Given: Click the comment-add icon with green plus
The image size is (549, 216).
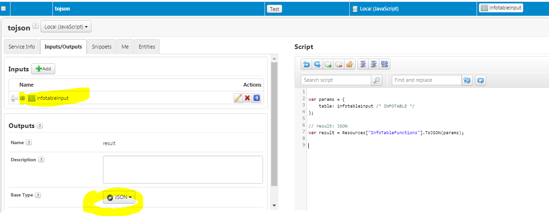Looking at the screenshot, I should [328, 64].
